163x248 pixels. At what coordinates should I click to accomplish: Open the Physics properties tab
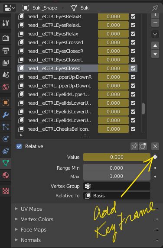[x=6, y=139]
